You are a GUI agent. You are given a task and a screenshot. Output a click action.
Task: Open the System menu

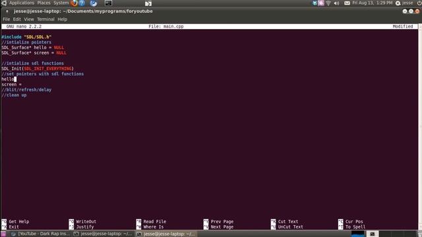click(x=61, y=3)
